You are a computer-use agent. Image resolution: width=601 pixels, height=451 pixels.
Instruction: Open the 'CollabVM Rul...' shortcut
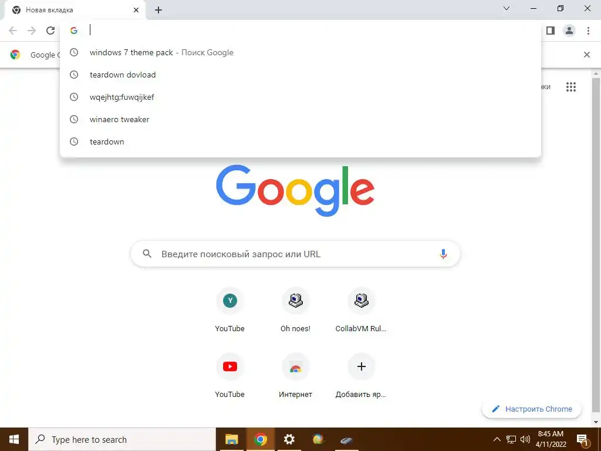tap(361, 311)
